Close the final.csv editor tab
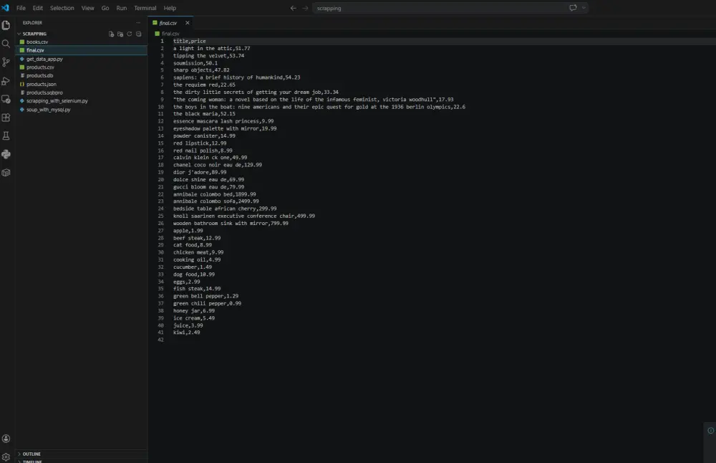The width and height of the screenshot is (716, 463). pos(187,23)
